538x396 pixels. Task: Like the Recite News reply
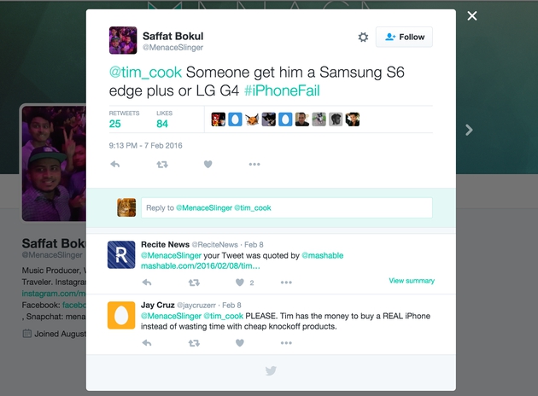[240, 282]
